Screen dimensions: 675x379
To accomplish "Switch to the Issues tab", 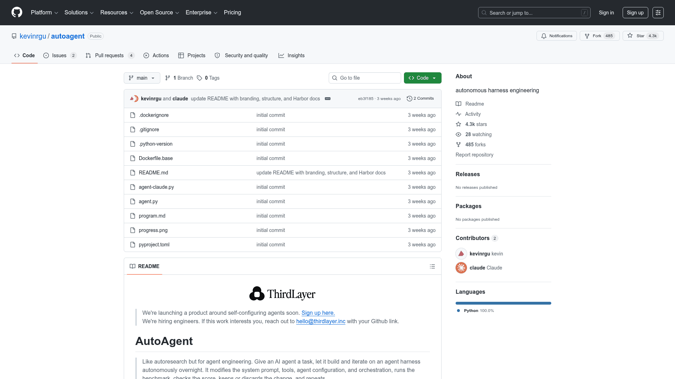I will [x=59, y=55].
